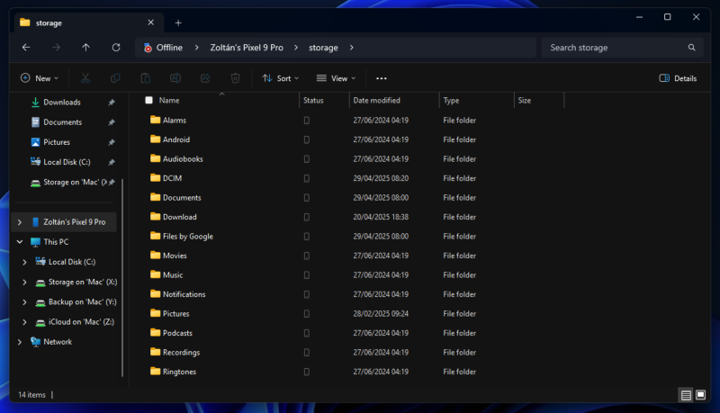
Task: Add a new tab
Action: (x=178, y=23)
